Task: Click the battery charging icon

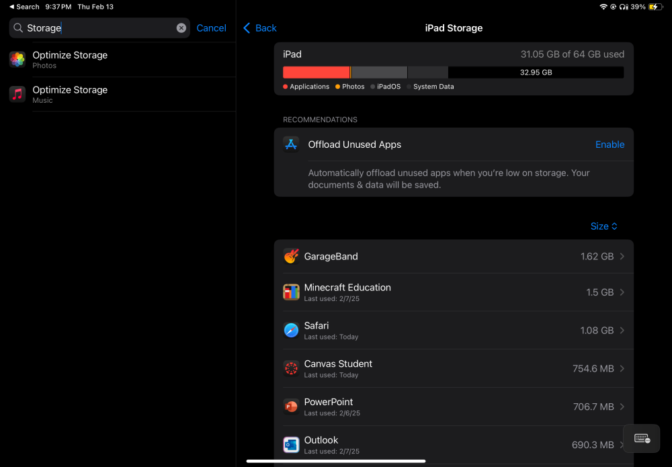Action: (655, 7)
